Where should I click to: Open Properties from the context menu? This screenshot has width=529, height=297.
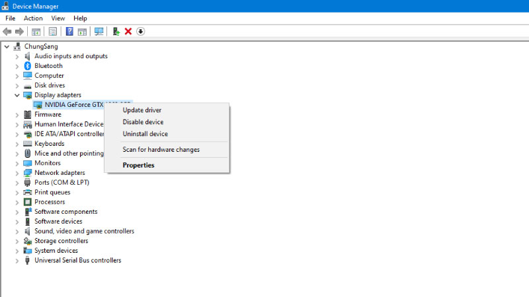138,165
